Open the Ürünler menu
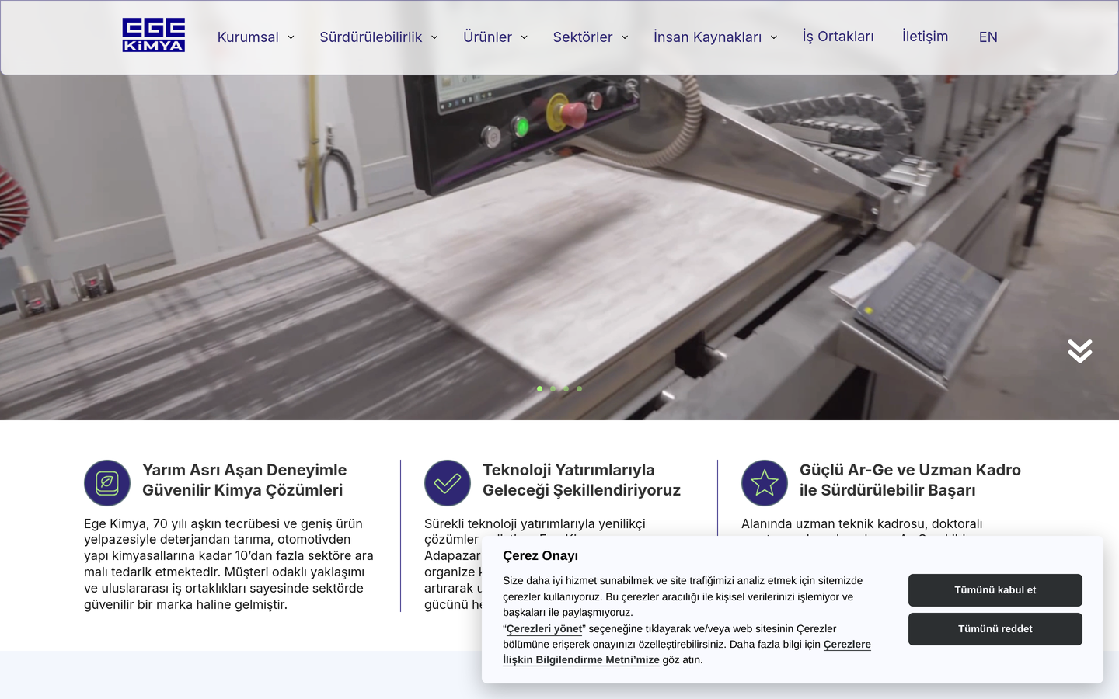This screenshot has height=699, width=1119. click(487, 37)
